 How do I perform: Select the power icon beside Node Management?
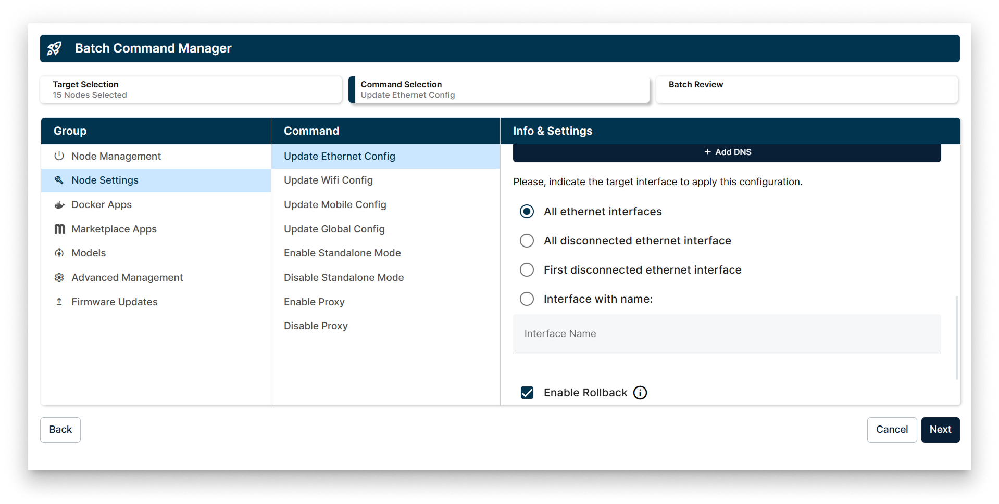pyautogui.click(x=59, y=156)
